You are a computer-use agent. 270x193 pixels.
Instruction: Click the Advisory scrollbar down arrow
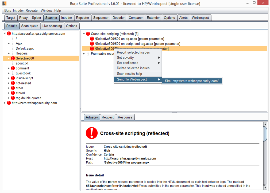[265, 187]
